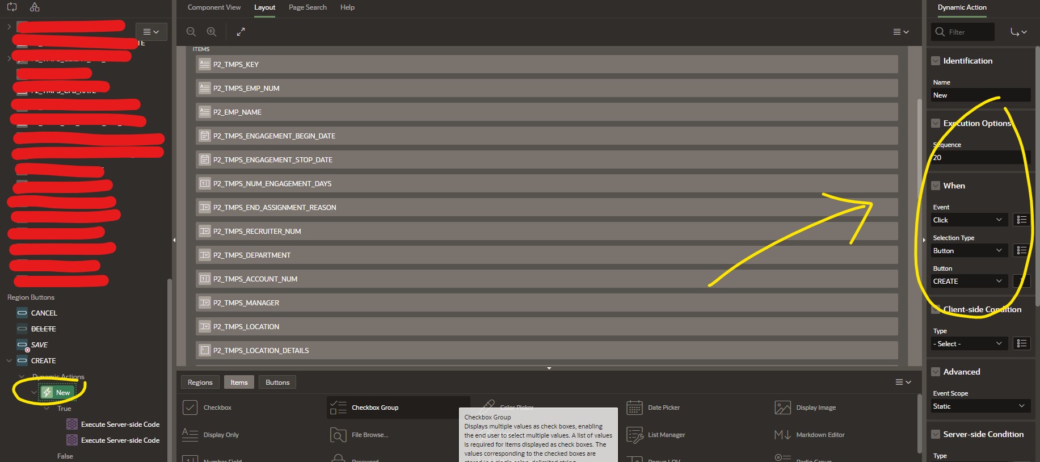The height and width of the screenshot is (462, 1040).
Task: Select the P2_TMPS_KEY item in layout
Action: click(x=546, y=64)
